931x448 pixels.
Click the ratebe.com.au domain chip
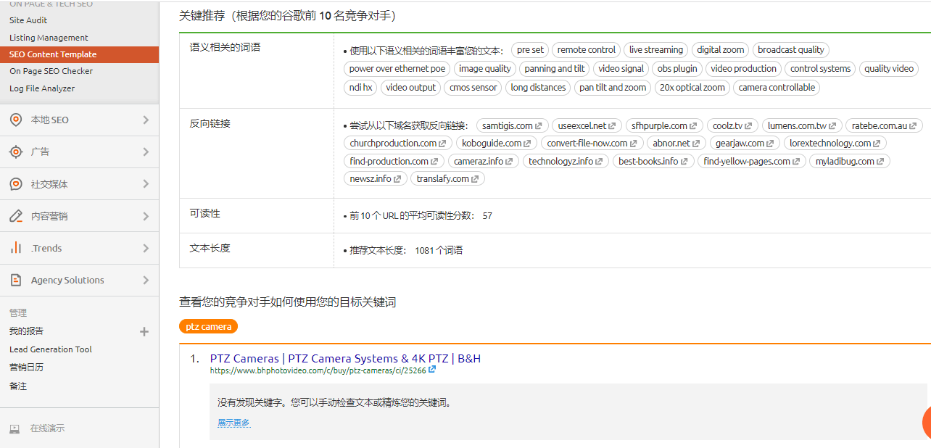pyautogui.click(x=884, y=125)
